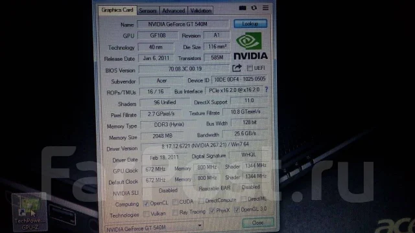Click the Resizable BAR field Disabled

click(x=251, y=187)
